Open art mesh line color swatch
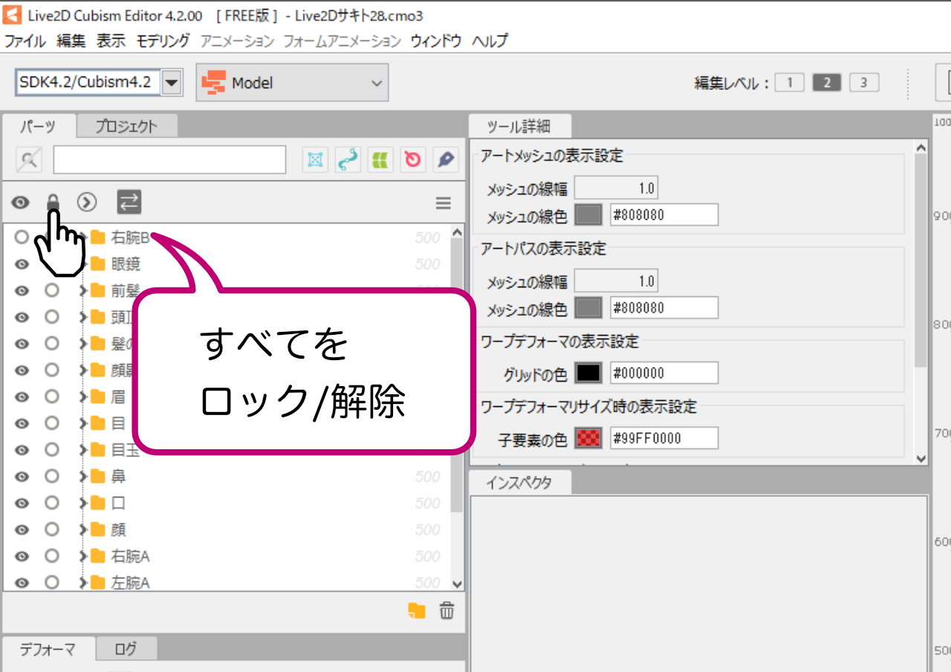The width and height of the screenshot is (951, 672). (x=588, y=215)
